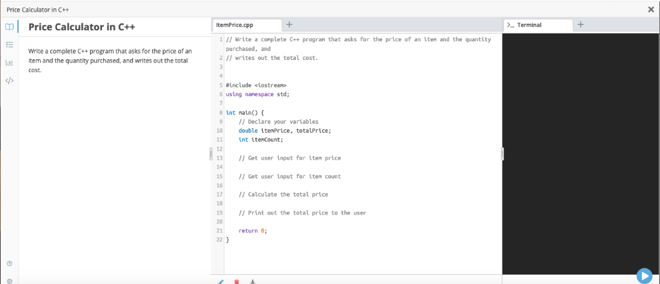Click the red trash delete file icon
Viewport: 660px width, 284px height.
[237, 281]
